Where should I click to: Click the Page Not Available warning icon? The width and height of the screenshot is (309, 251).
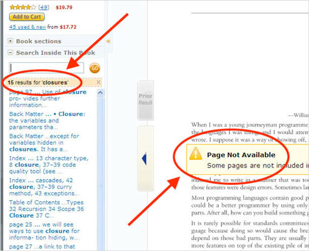click(195, 154)
